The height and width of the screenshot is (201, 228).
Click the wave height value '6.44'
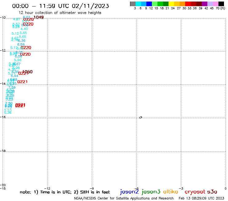(x=14, y=76)
